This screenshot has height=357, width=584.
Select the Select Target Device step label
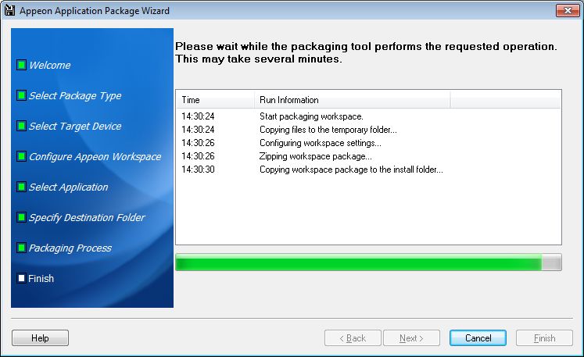[x=75, y=127]
